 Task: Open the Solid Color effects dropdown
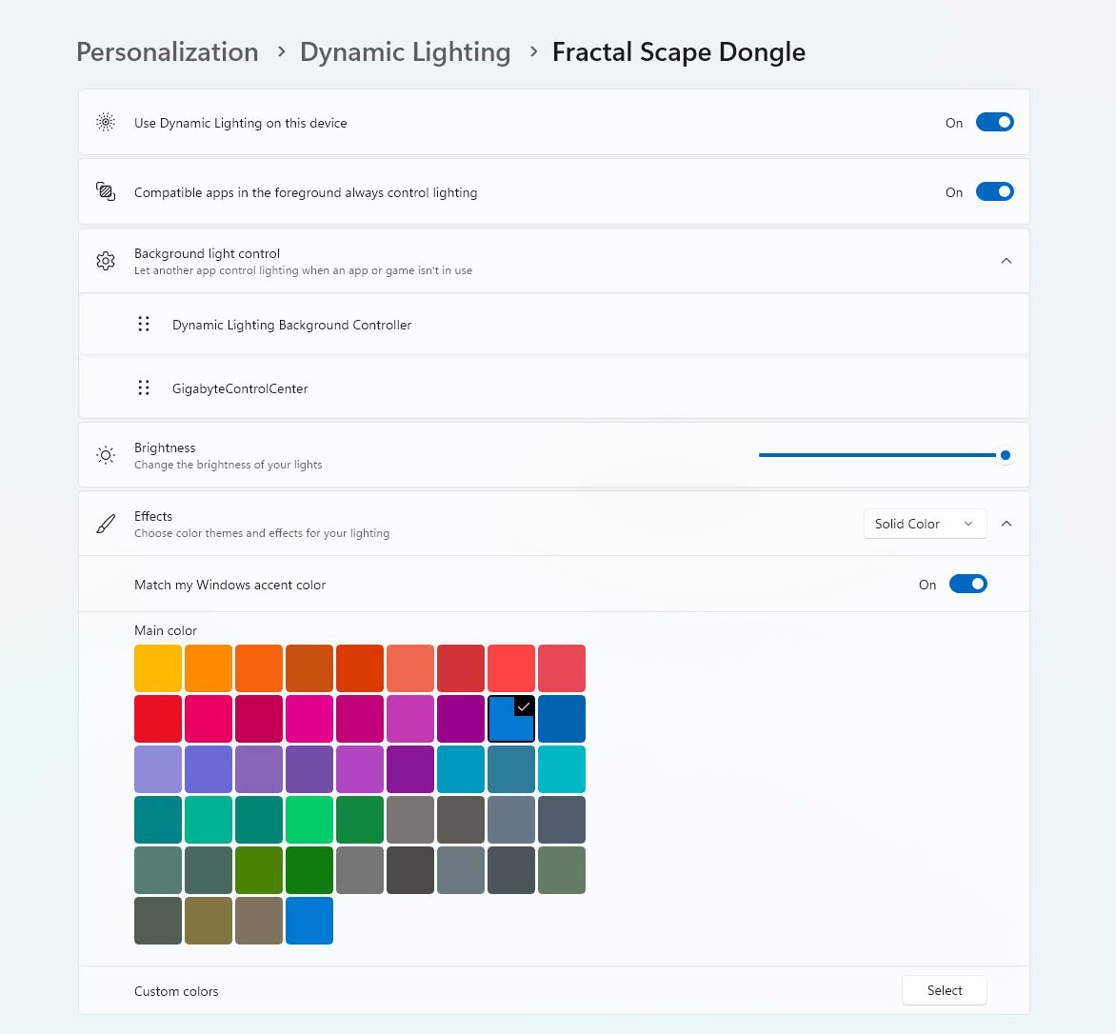pos(925,524)
